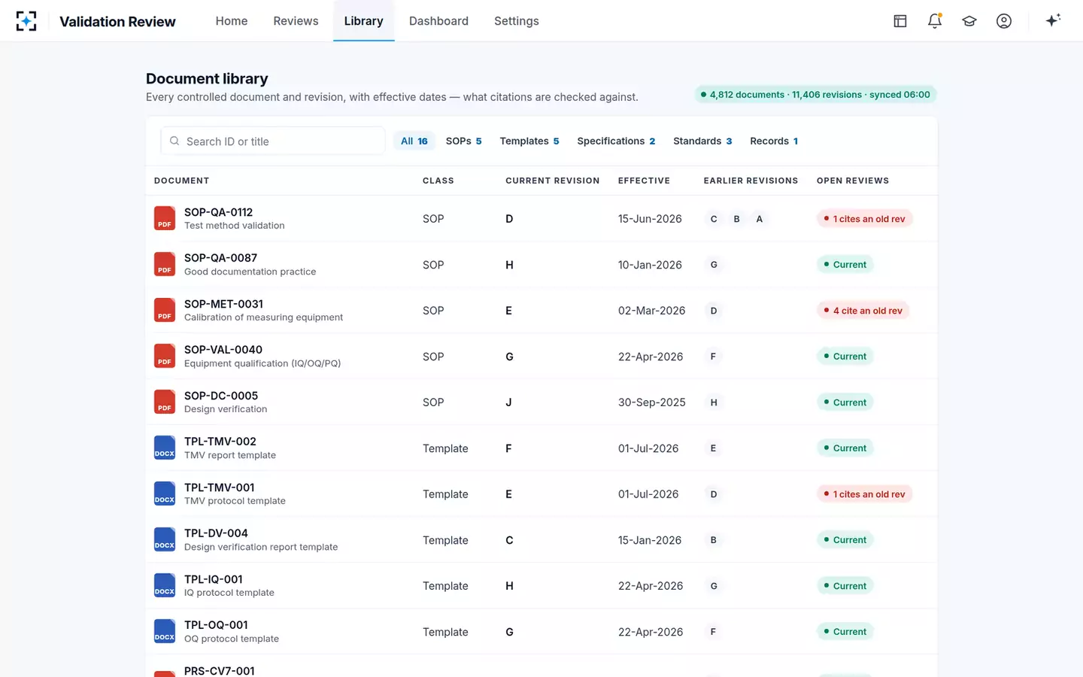Screen dimensions: 1083x677
Task: Open earlier revision D of TPL-TMV-001
Action: [x=714, y=494]
